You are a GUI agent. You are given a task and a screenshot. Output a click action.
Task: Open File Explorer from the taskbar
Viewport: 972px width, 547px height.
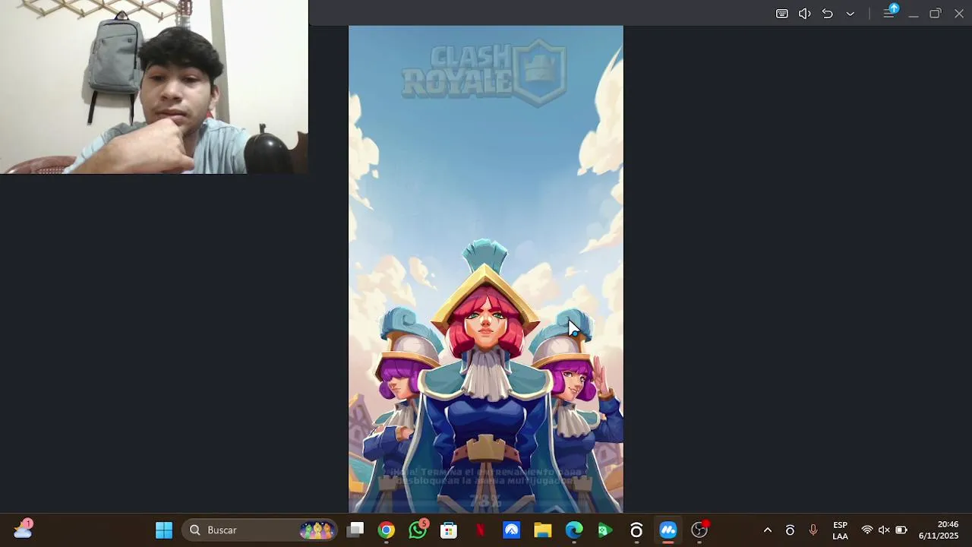click(542, 530)
